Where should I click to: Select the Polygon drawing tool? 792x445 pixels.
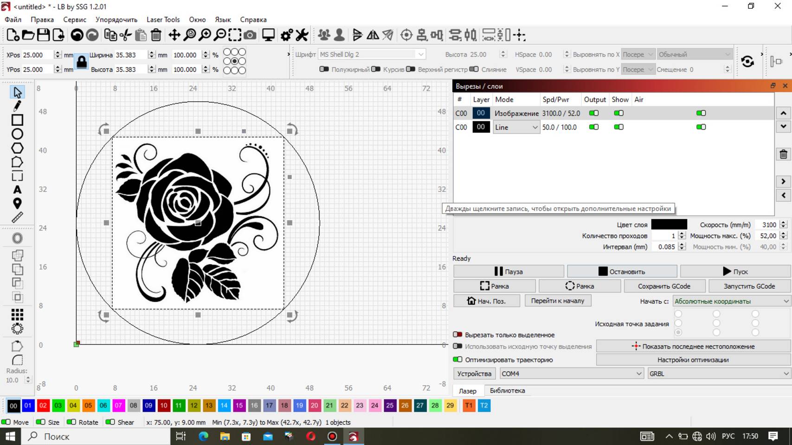pos(17,148)
